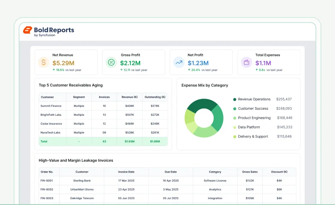
Task: Click the Data Platform legend dot
Action: coord(235,127)
